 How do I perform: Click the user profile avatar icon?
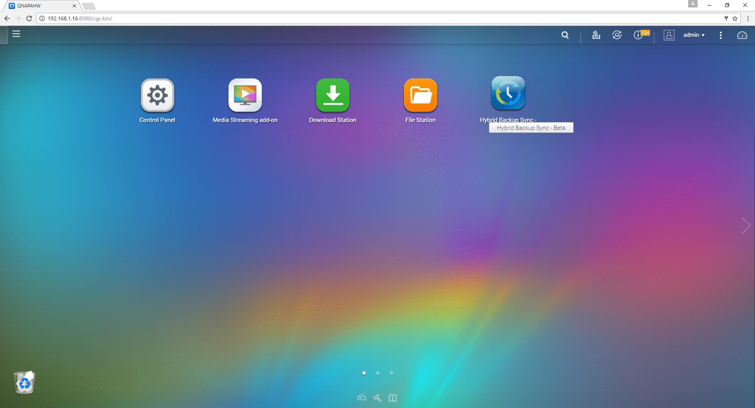coord(669,35)
